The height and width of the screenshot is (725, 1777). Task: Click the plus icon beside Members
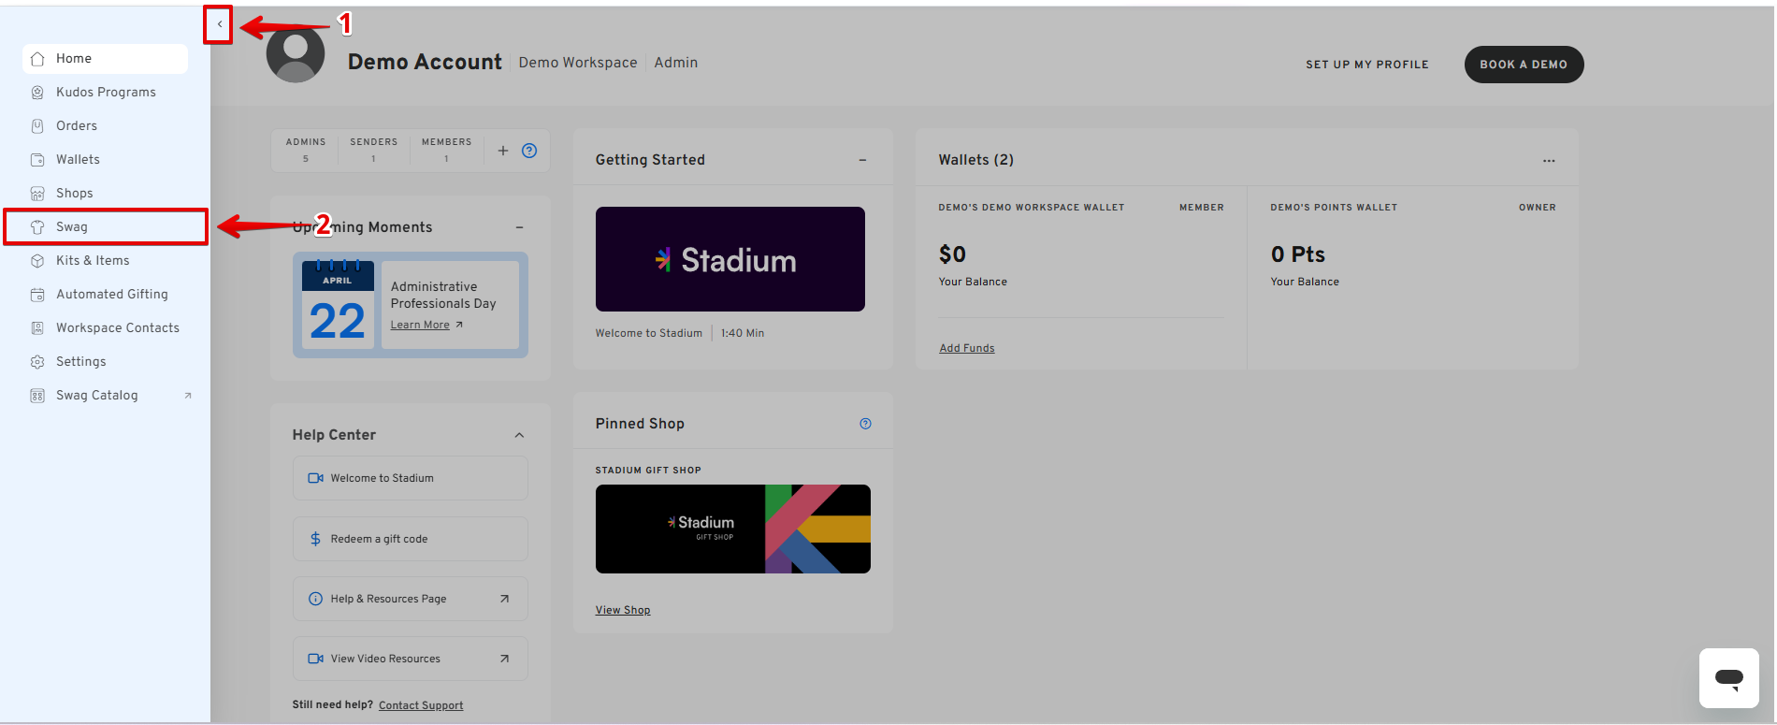pyautogui.click(x=503, y=151)
